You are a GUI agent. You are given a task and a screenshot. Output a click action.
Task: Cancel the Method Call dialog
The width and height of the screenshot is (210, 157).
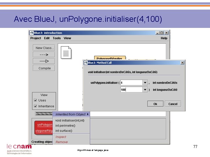point(173,104)
